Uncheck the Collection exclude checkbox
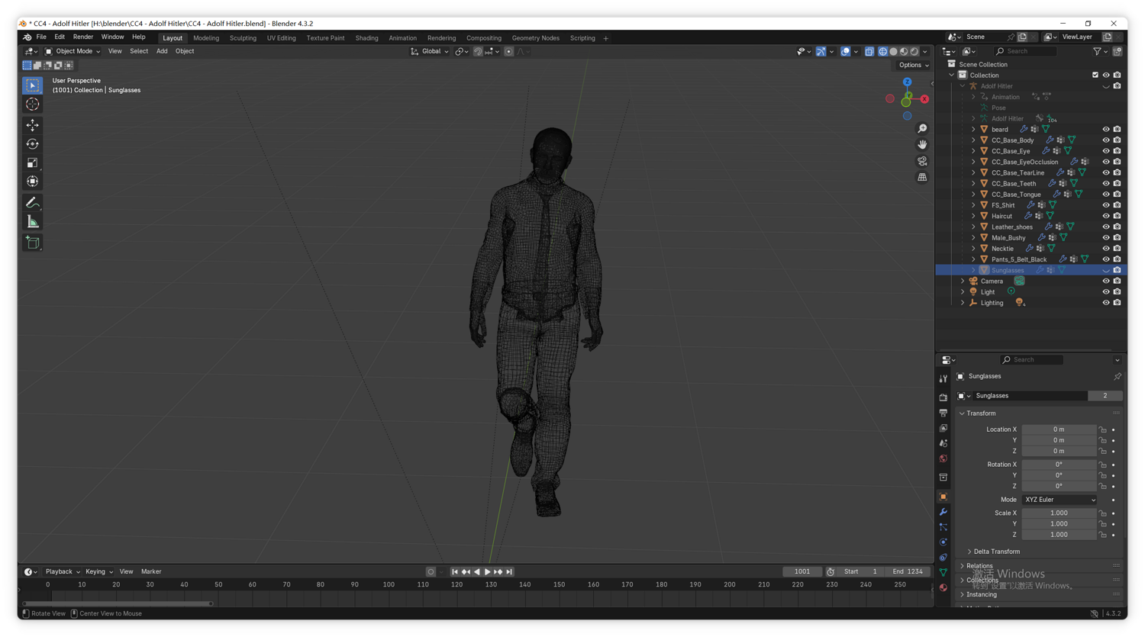This screenshot has height=637, width=1145. pyautogui.click(x=1095, y=76)
